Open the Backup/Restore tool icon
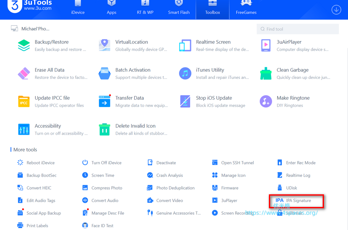Image resolution: width=348 pixels, height=230 pixels. coord(24,45)
